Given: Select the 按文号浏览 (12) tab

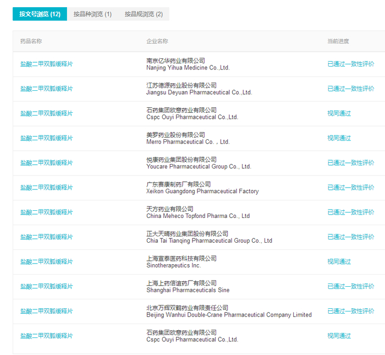Looking at the screenshot, I should click(40, 14).
